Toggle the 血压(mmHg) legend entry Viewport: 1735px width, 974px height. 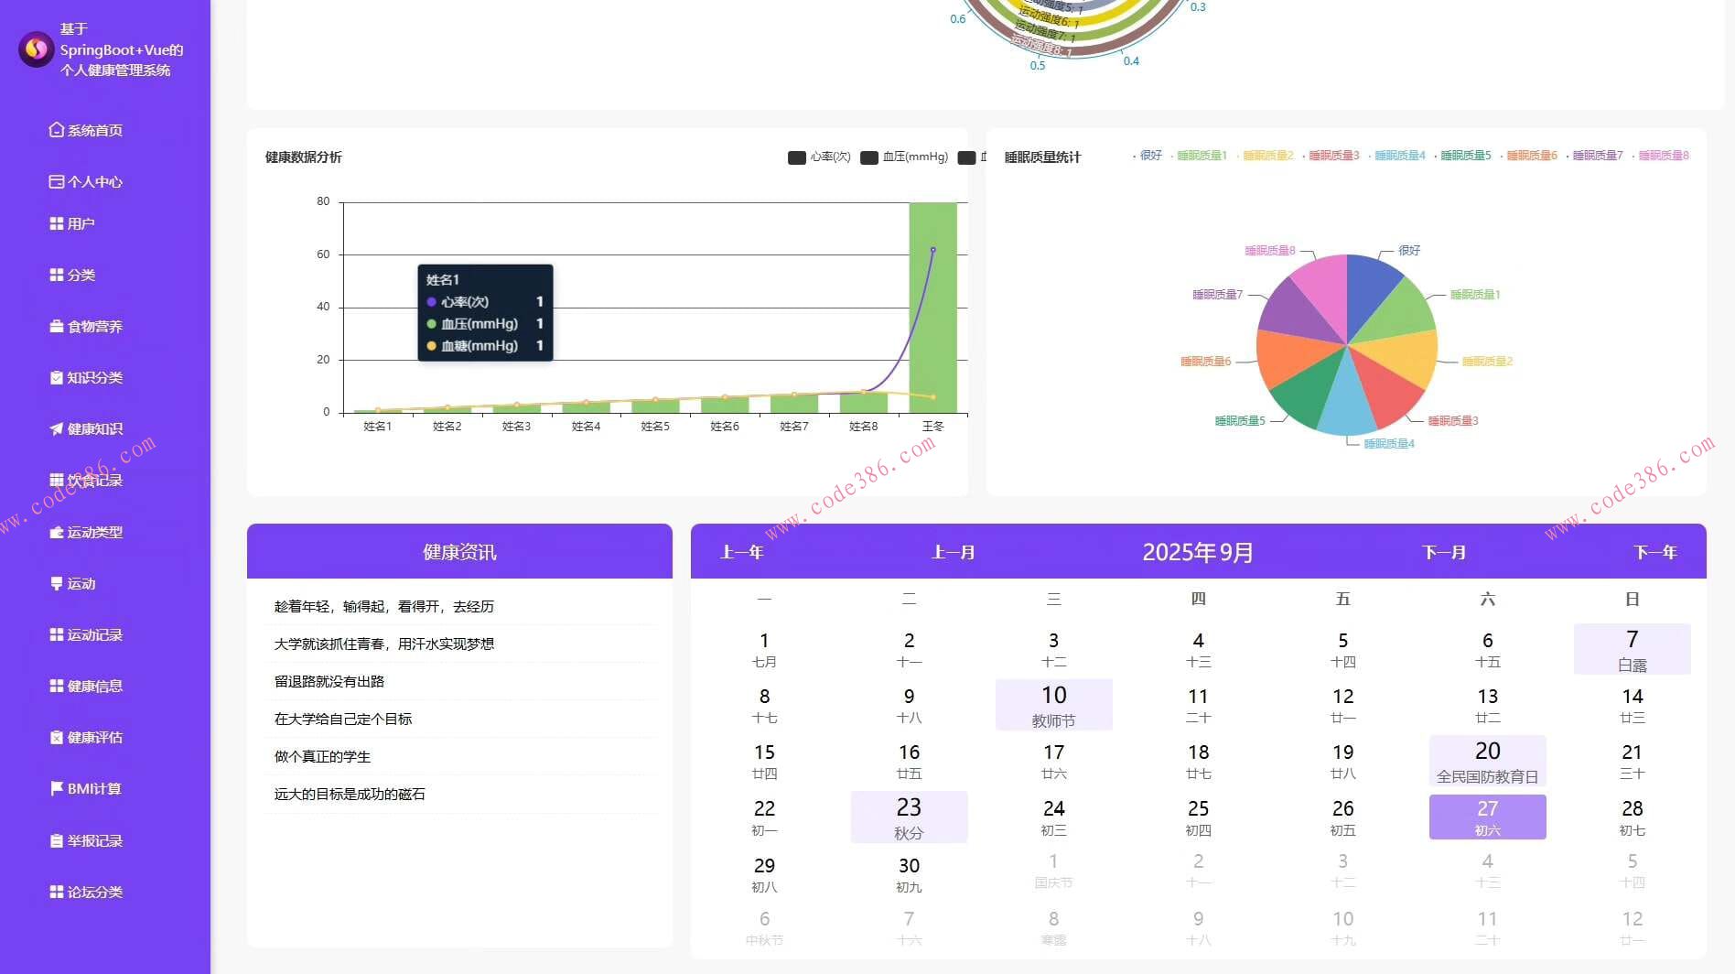click(x=904, y=157)
